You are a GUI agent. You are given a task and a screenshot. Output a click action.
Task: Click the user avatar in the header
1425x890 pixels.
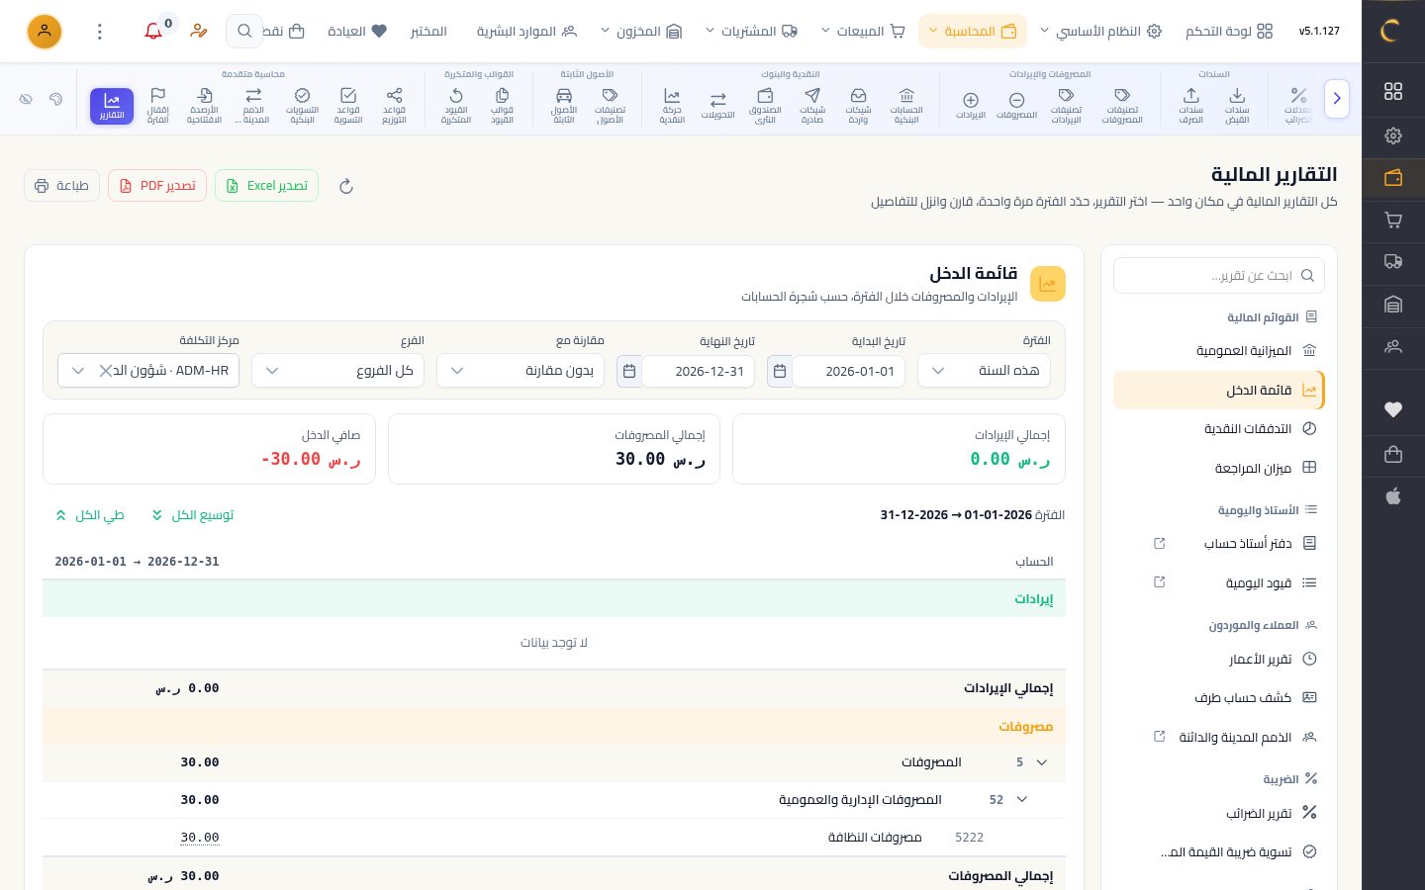click(45, 32)
